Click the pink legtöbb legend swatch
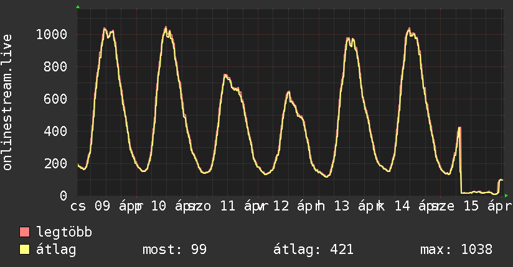The width and height of the screenshot is (513, 267). pos(24,232)
